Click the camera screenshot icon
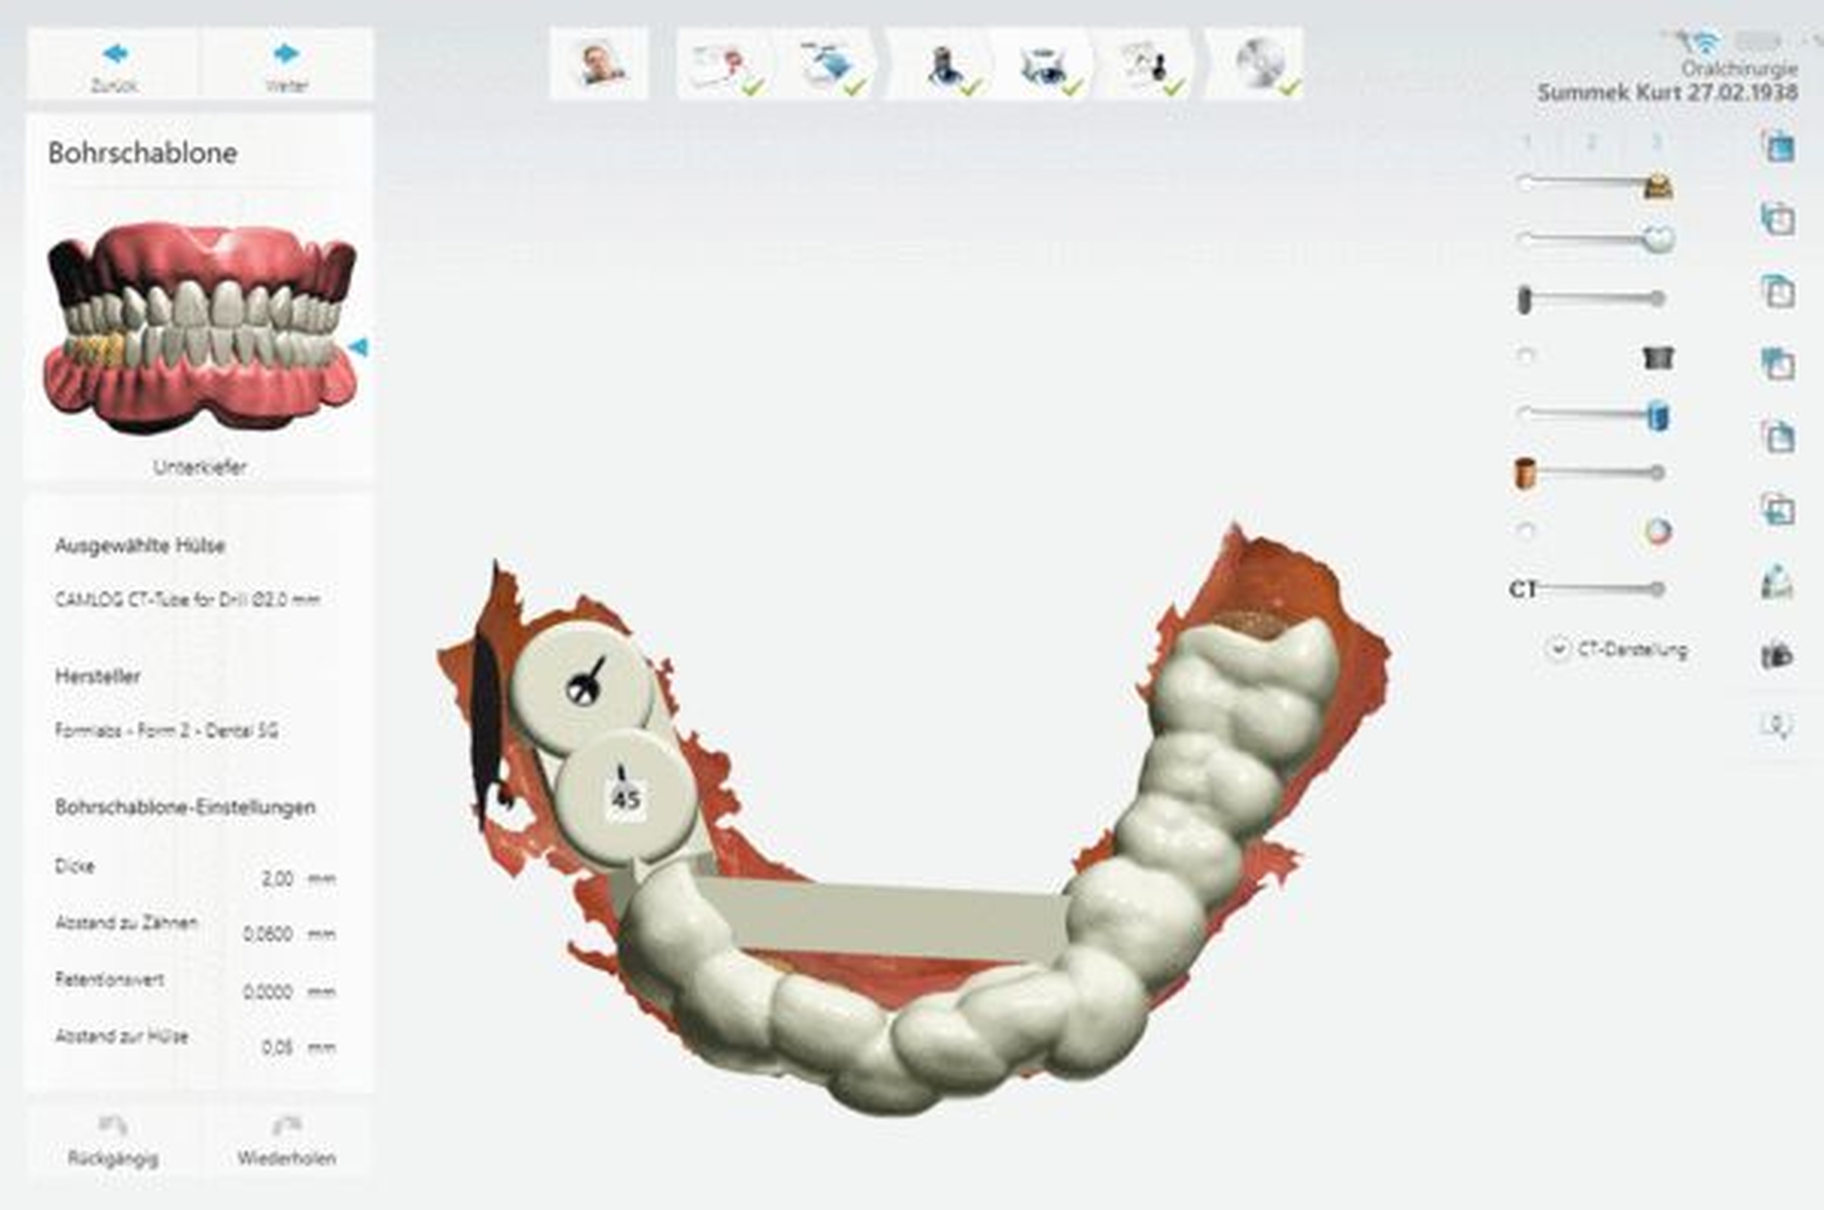 (x=1777, y=656)
